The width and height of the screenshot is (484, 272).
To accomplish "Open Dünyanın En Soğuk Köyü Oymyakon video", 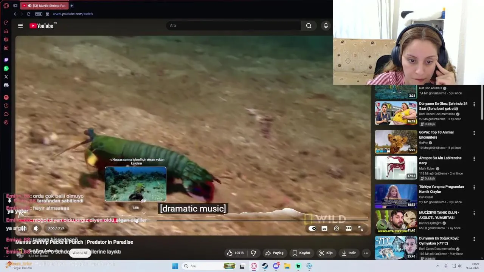I will 396,247.
